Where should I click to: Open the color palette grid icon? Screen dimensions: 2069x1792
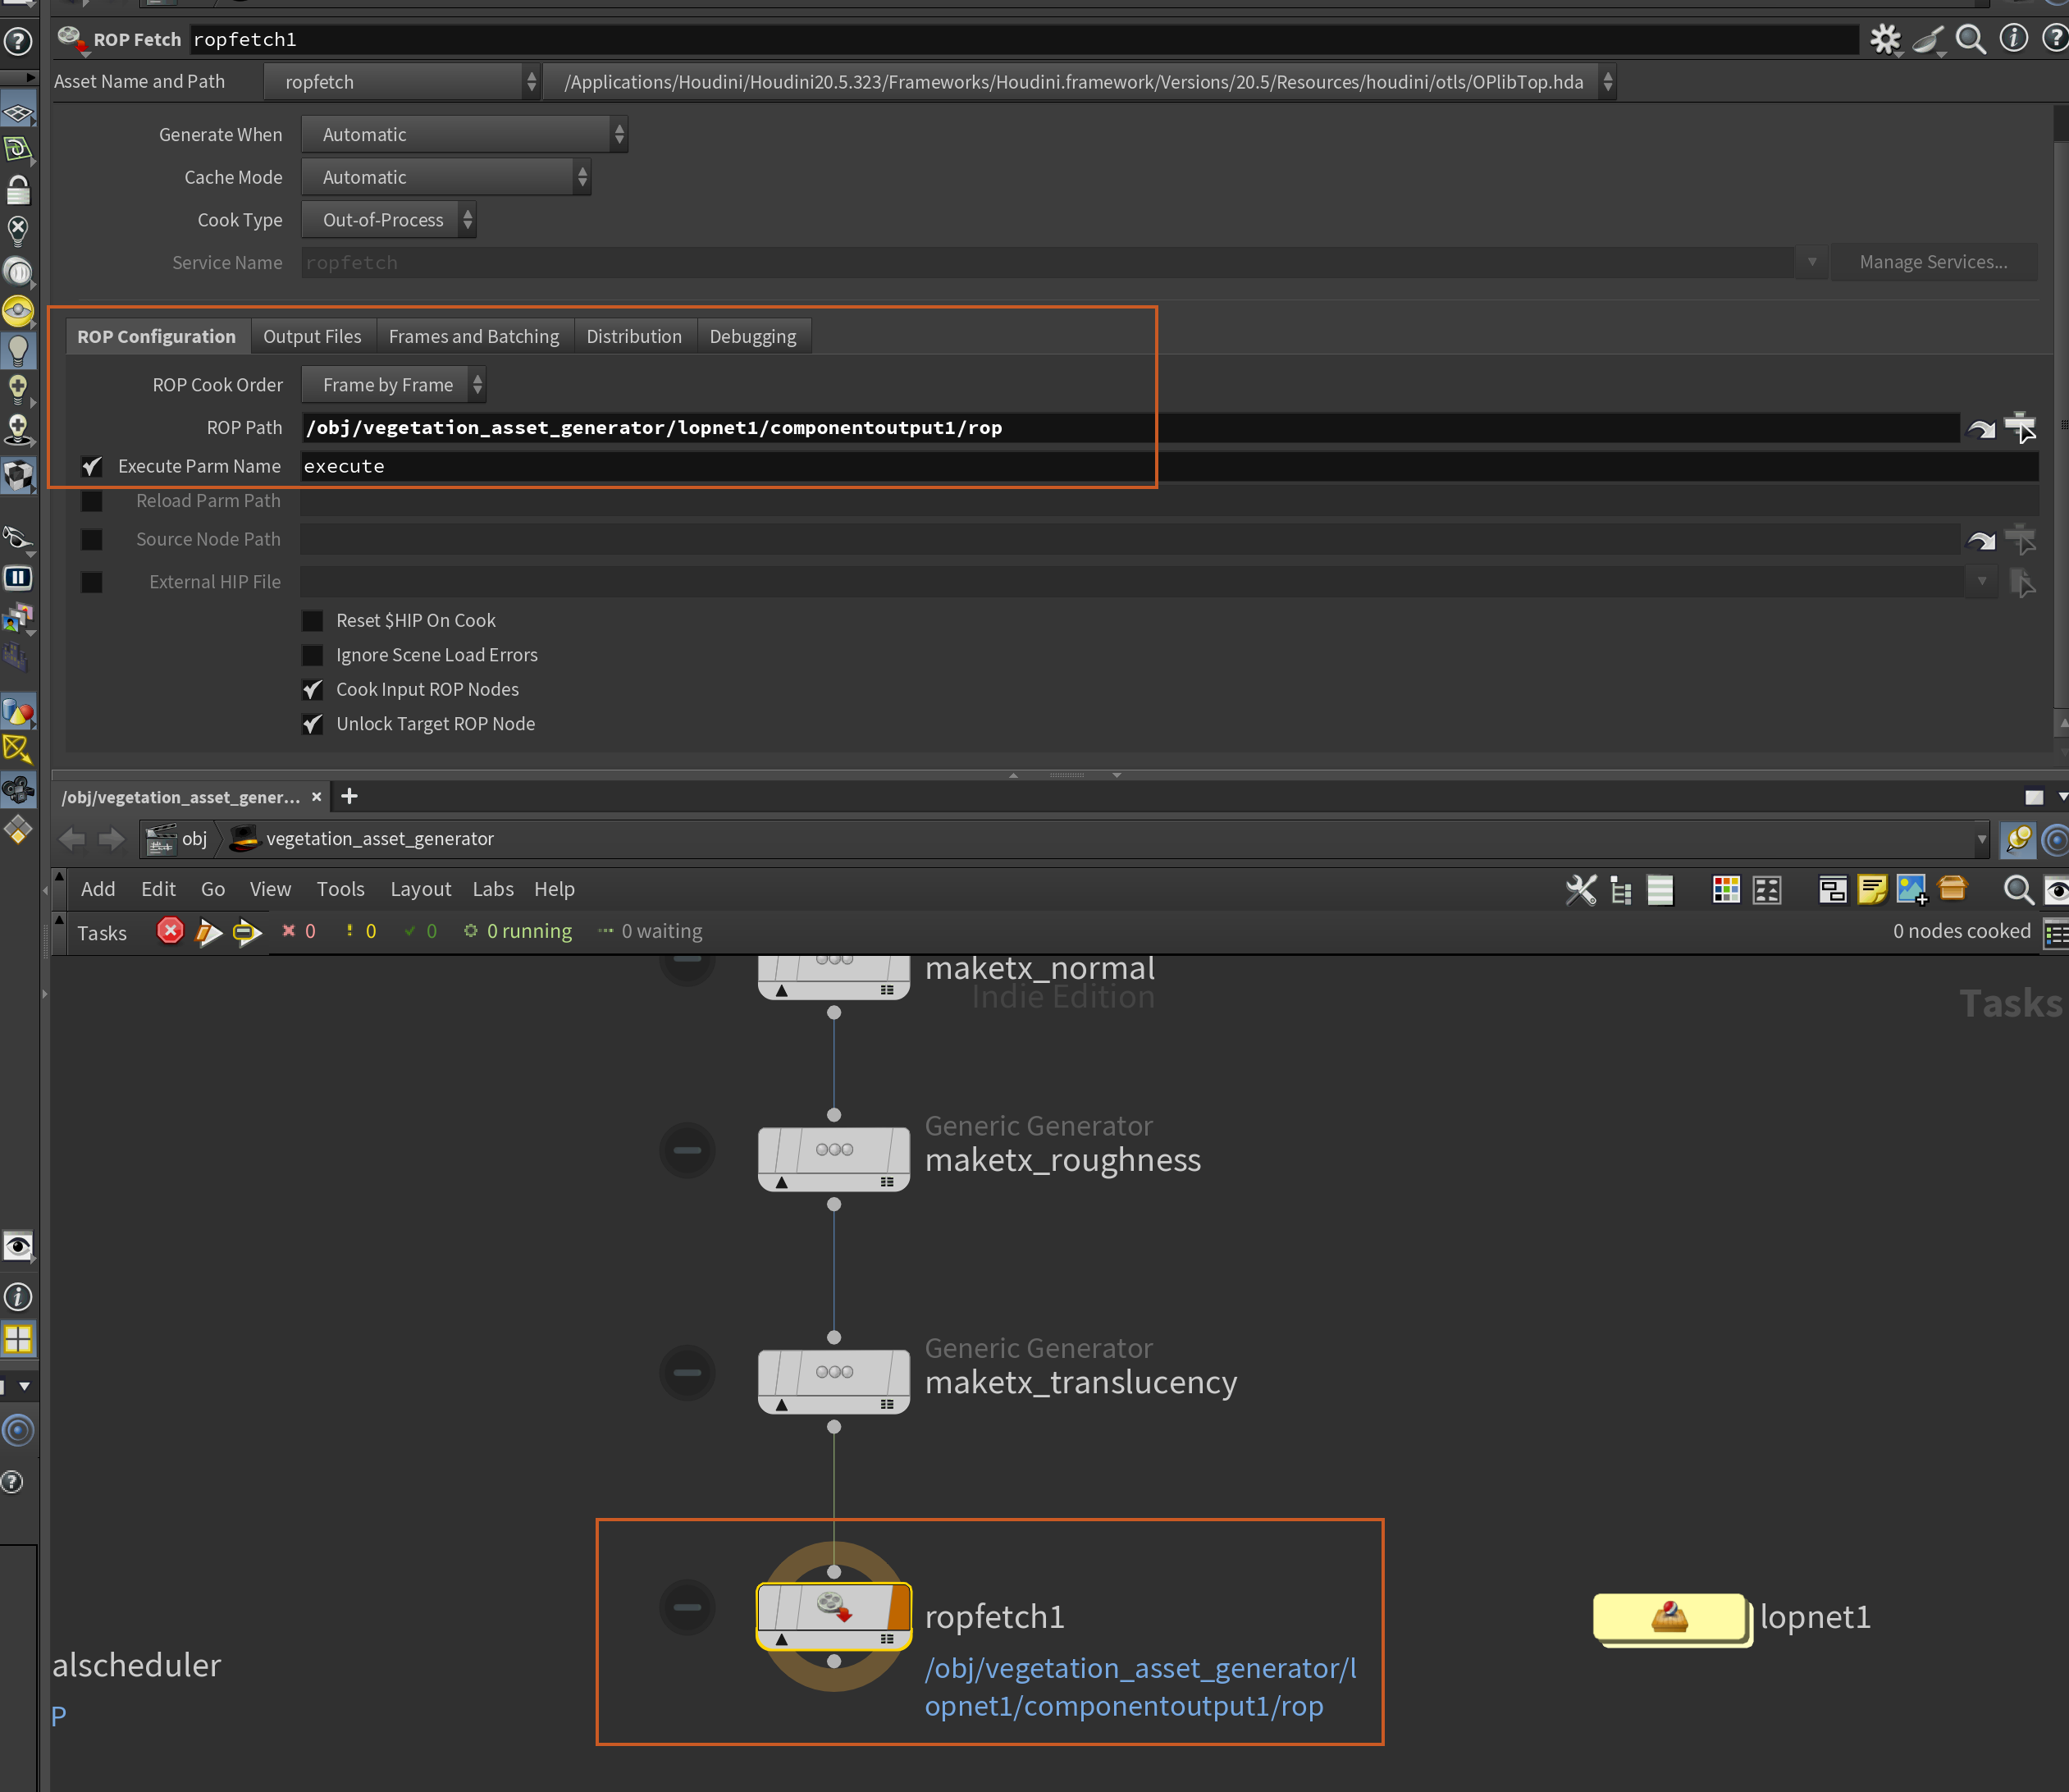1726,889
